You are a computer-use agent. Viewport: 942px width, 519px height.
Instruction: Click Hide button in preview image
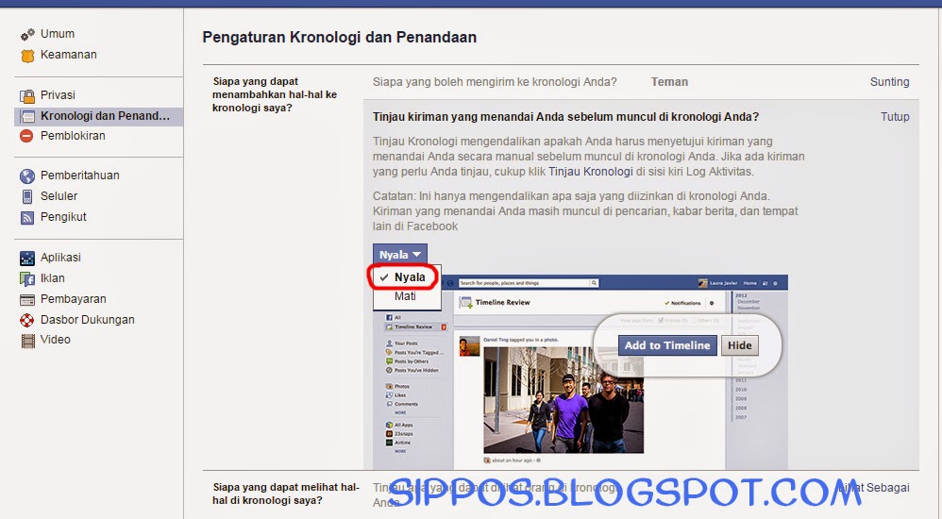point(740,345)
